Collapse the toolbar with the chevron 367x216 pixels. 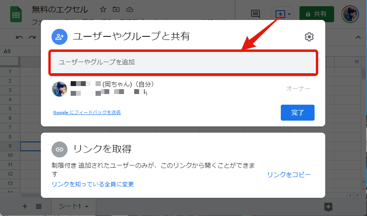(x=358, y=37)
